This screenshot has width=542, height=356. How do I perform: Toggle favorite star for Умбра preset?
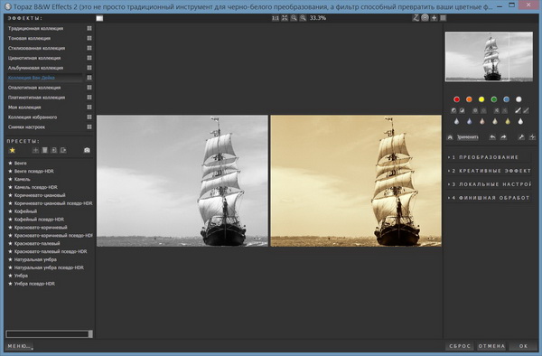pos(10,276)
